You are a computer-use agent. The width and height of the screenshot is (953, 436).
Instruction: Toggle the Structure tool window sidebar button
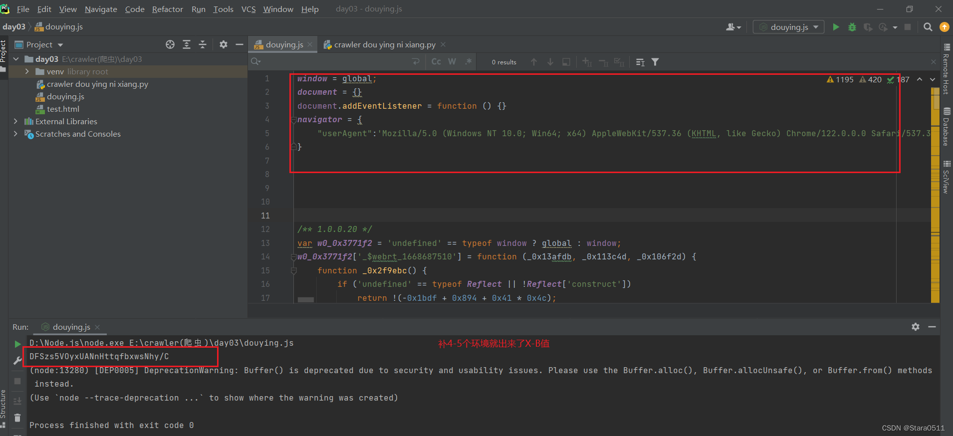(x=3, y=408)
